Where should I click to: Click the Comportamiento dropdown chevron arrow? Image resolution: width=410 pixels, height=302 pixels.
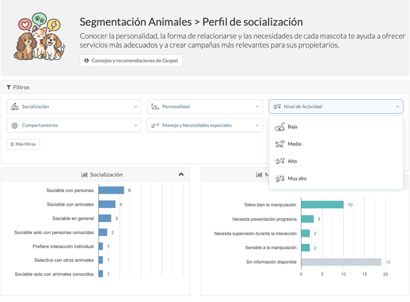(x=136, y=125)
